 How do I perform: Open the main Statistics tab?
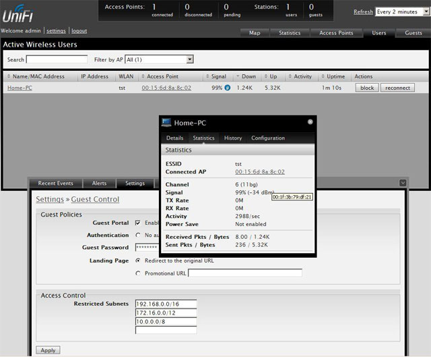pyautogui.click(x=290, y=33)
